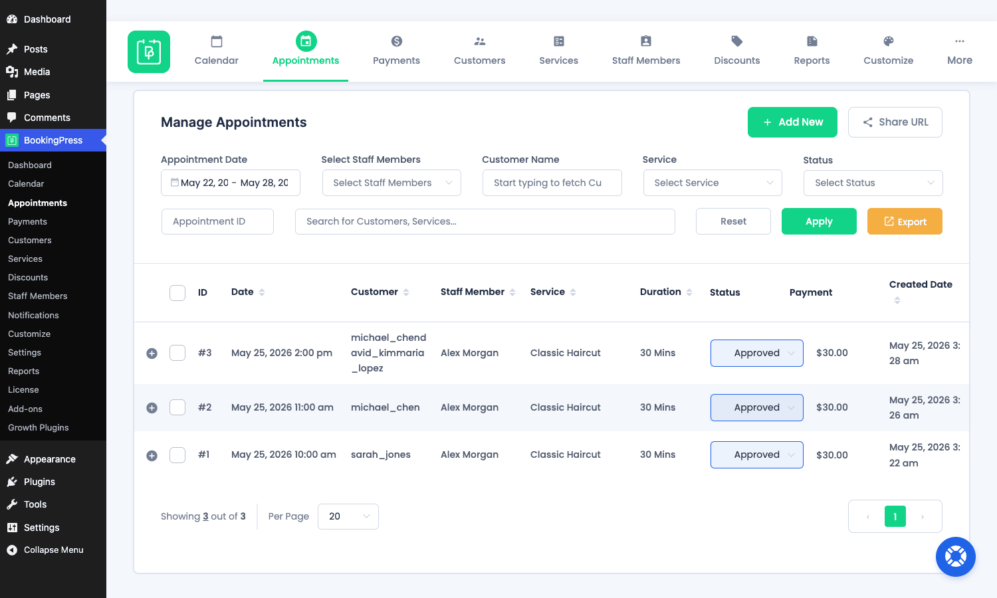Sort by Customer column arrows

click(406, 292)
